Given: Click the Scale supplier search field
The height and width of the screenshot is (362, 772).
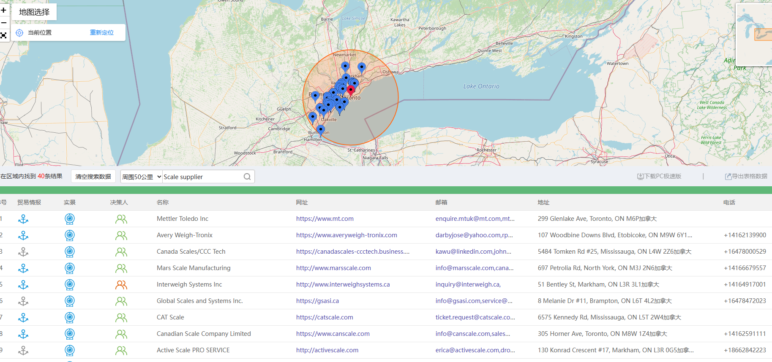Looking at the screenshot, I should point(203,177).
